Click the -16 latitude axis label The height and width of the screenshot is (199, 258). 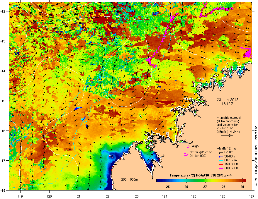3,131
